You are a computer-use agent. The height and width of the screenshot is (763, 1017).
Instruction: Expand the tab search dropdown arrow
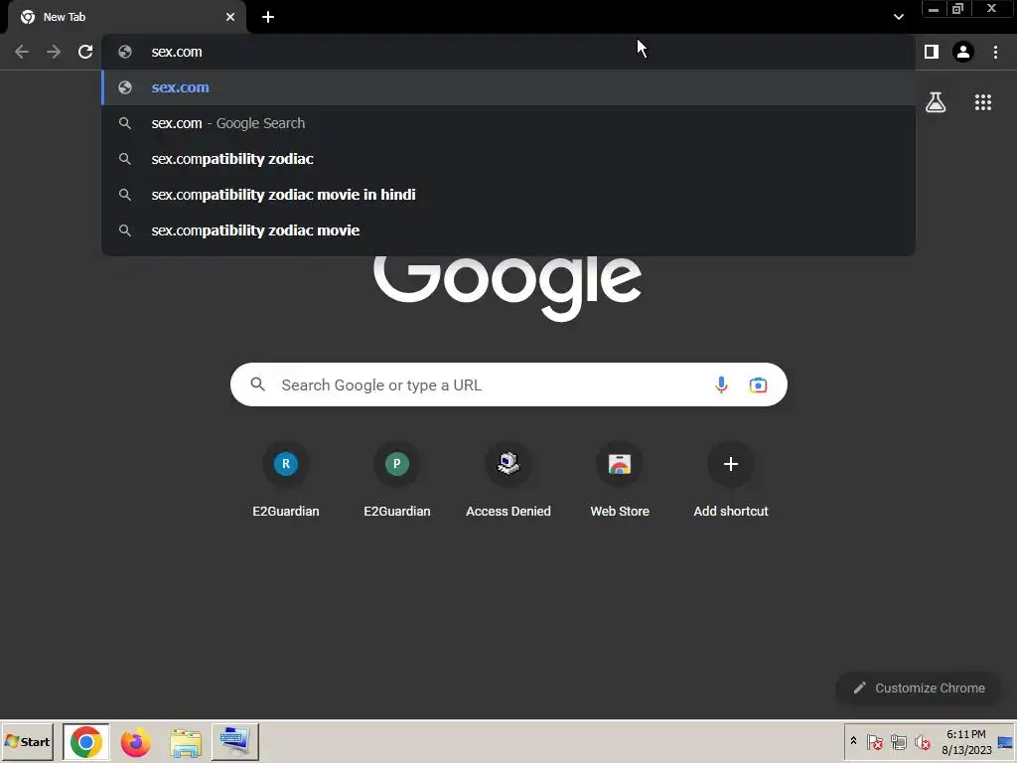pos(898,17)
